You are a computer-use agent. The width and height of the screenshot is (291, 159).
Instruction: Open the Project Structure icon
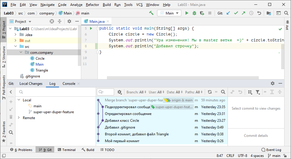[268, 13]
